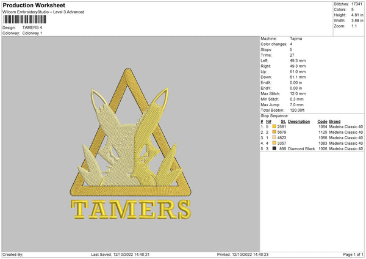This screenshot has width=366, height=259.
Task: Click the 'Description' column header
Action: coord(299,122)
